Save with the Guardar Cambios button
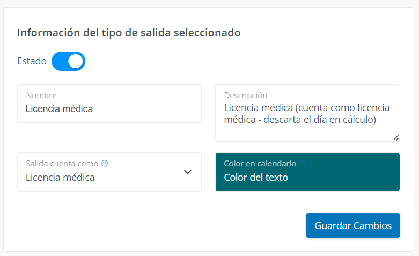The height and width of the screenshot is (256, 419). coord(353,225)
